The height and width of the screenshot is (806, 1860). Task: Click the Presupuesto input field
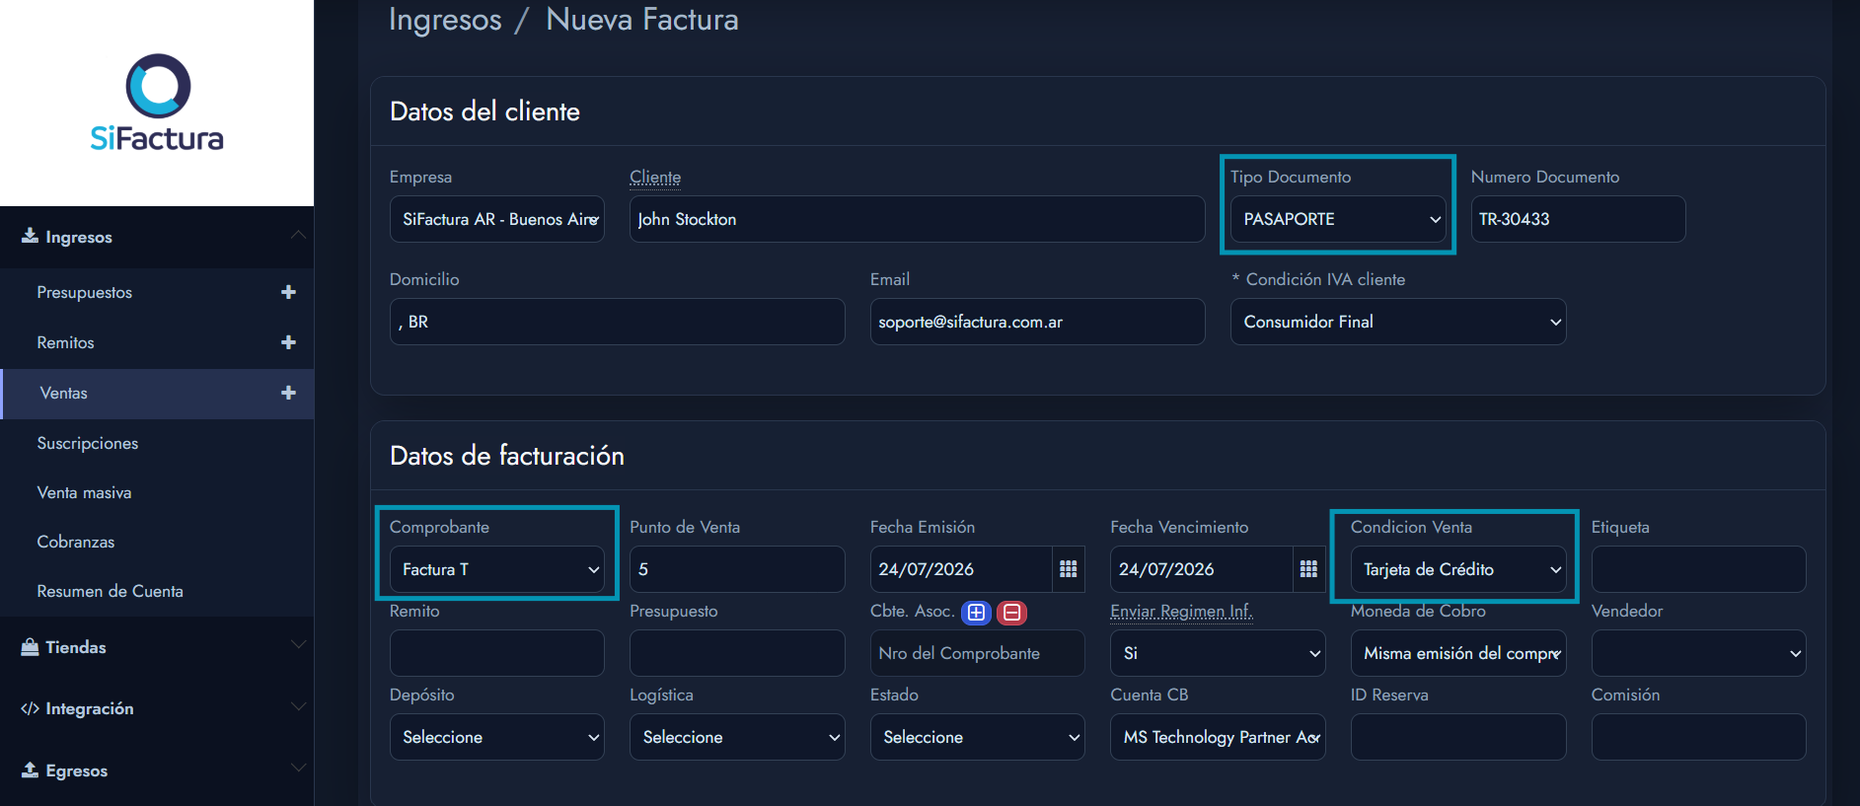click(x=737, y=653)
